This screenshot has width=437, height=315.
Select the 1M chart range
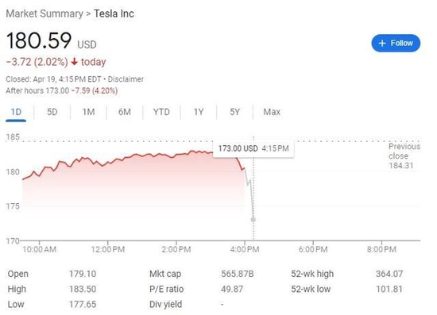[x=88, y=112]
